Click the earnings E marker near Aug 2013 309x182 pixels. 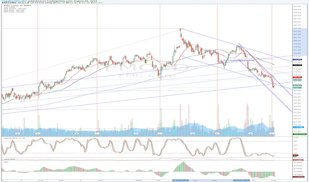[x=38, y=133]
